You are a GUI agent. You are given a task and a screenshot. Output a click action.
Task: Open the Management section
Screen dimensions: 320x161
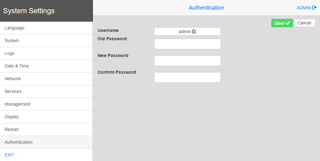tap(46, 104)
